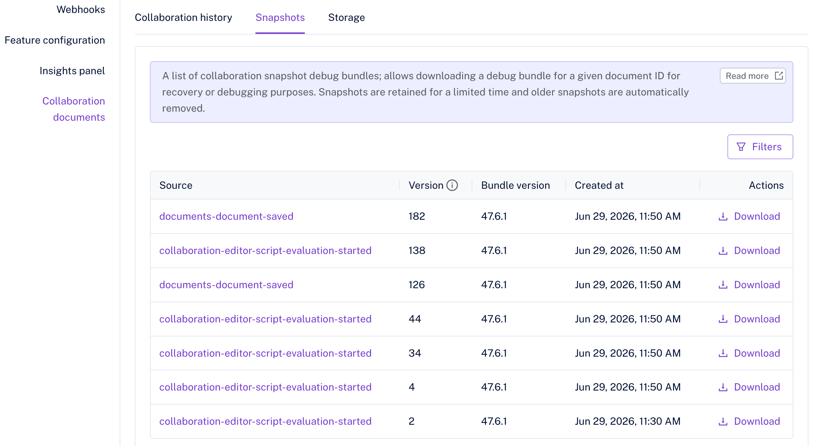
Task: Open the Storage tab
Action: click(346, 17)
